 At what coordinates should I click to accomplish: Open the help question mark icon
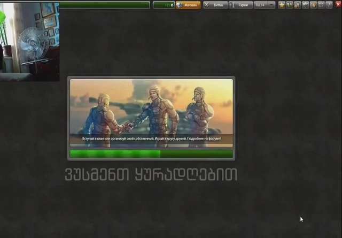(x=329, y=5)
